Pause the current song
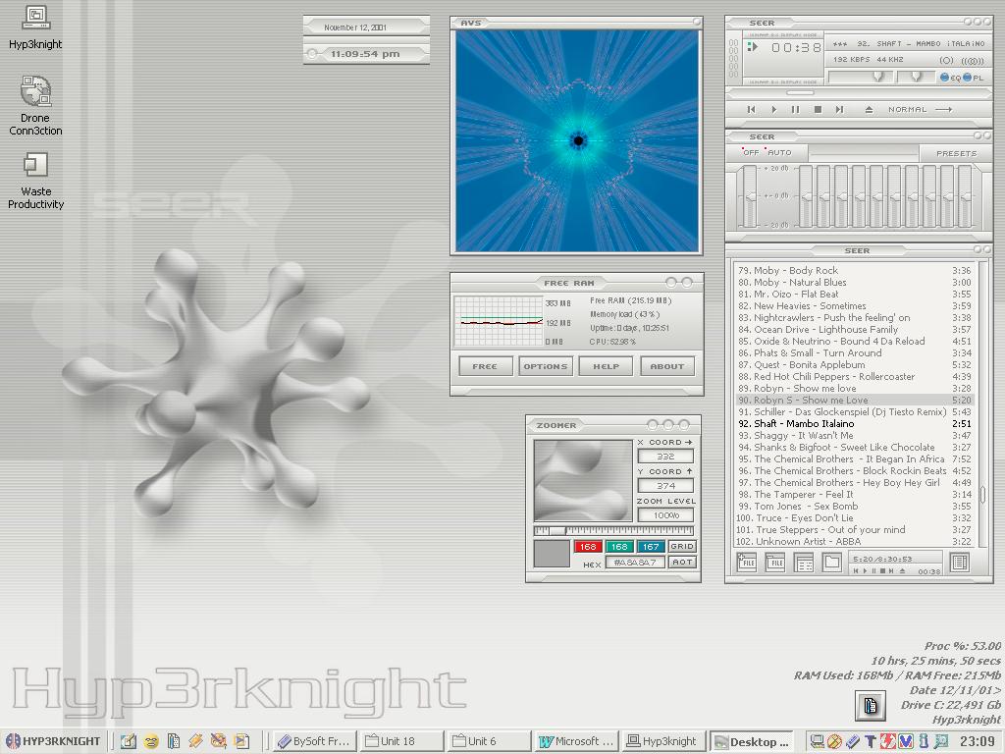This screenshot has width=1005, height=754. coord(795,110)
